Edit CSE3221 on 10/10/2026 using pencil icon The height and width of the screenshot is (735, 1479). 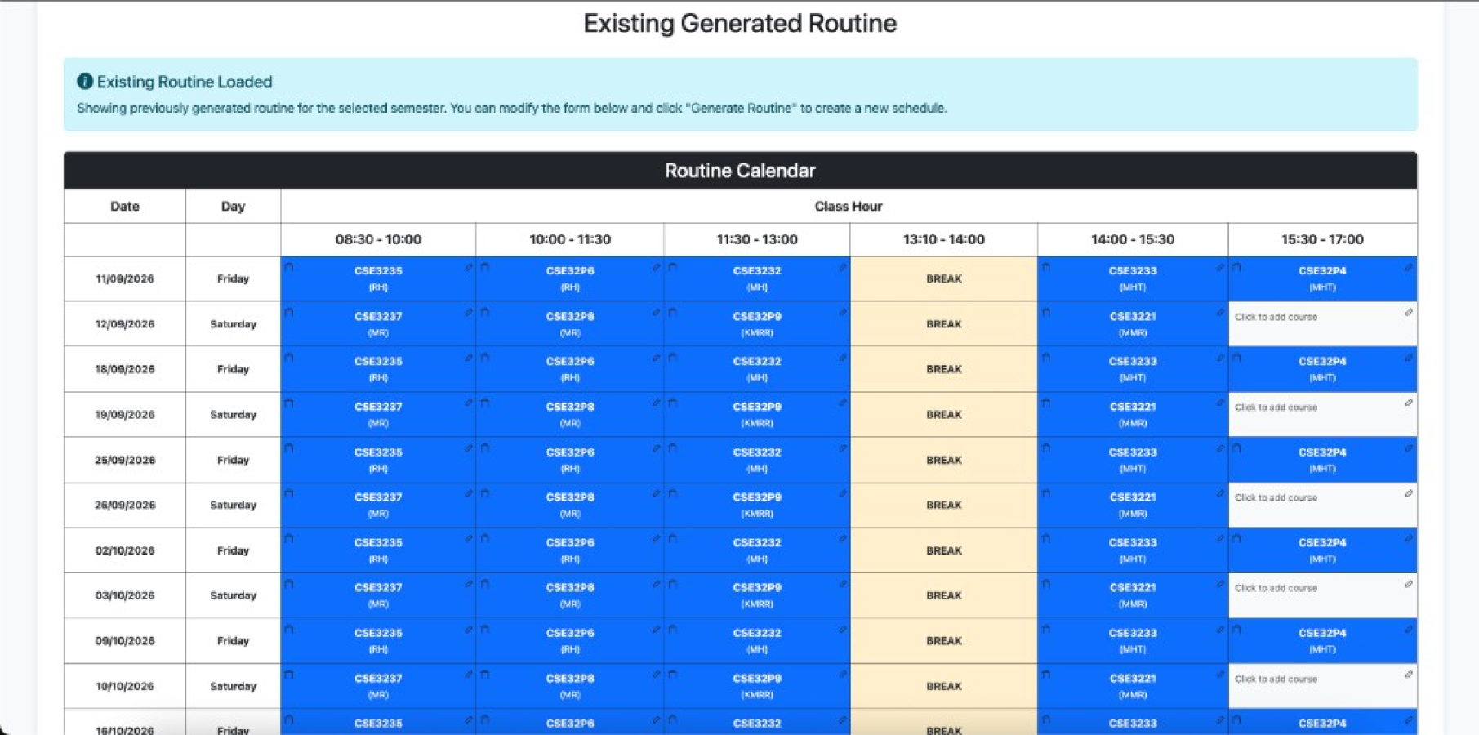click(1220, 675)
